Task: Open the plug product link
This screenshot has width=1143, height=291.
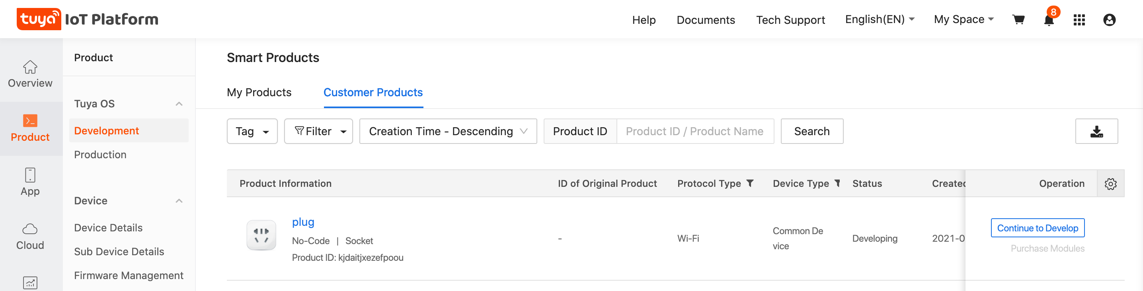Action: click(x=303, y=222)
